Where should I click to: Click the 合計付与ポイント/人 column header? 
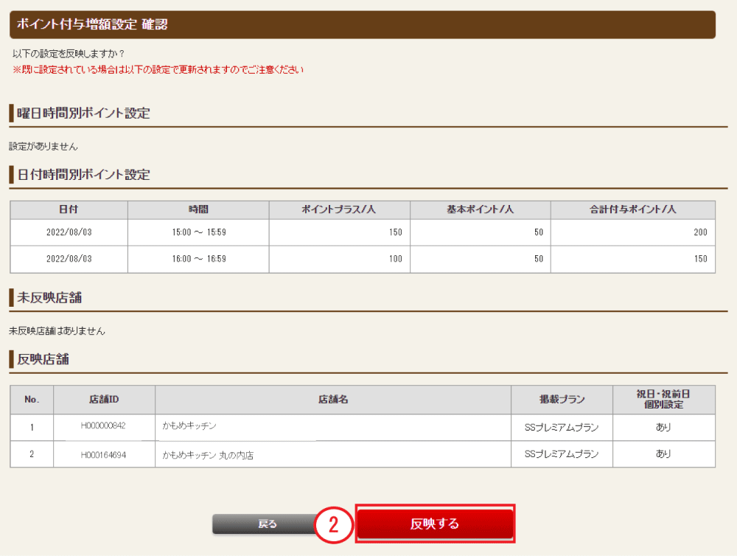632,210
